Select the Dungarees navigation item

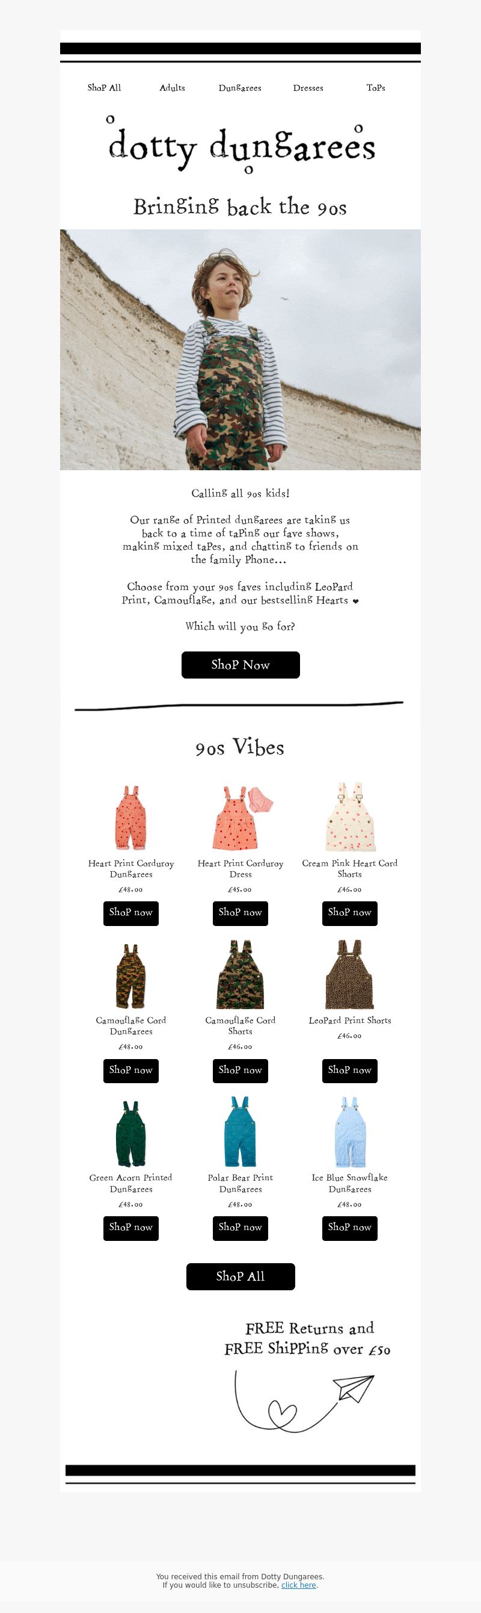pyautogui.click(x=239, y=88)
